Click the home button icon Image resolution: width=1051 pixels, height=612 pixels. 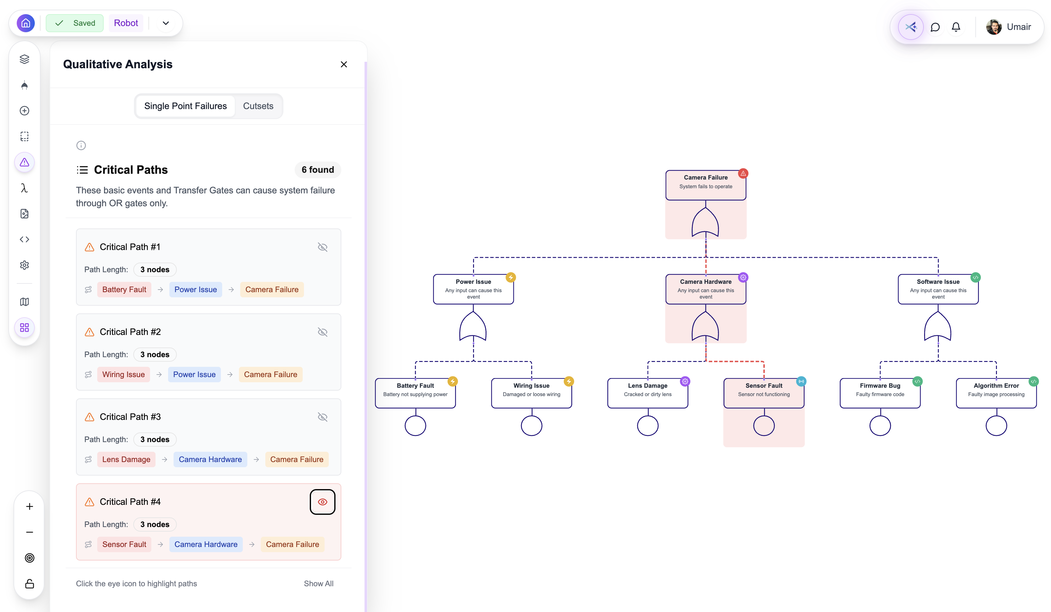click(26, 23)
